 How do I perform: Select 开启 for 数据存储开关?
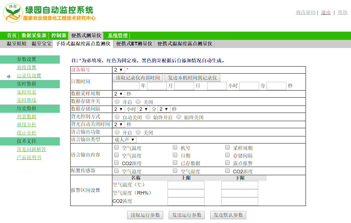117,102
